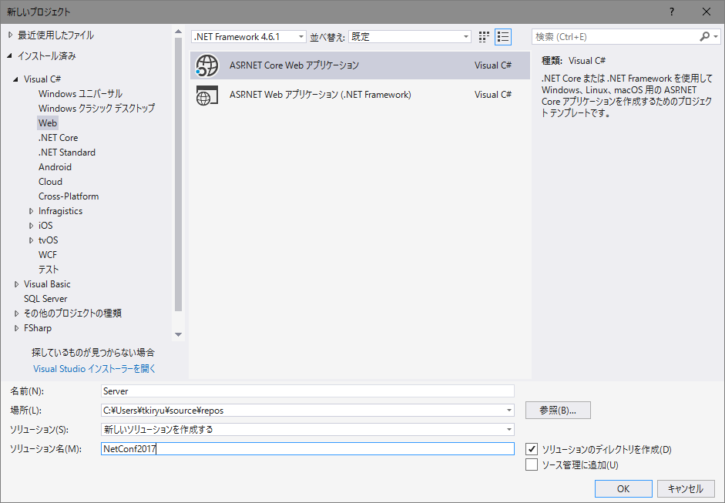Select the FSharp tree item
The height and width of the screenshot is (503, 725).
[38, 328]
